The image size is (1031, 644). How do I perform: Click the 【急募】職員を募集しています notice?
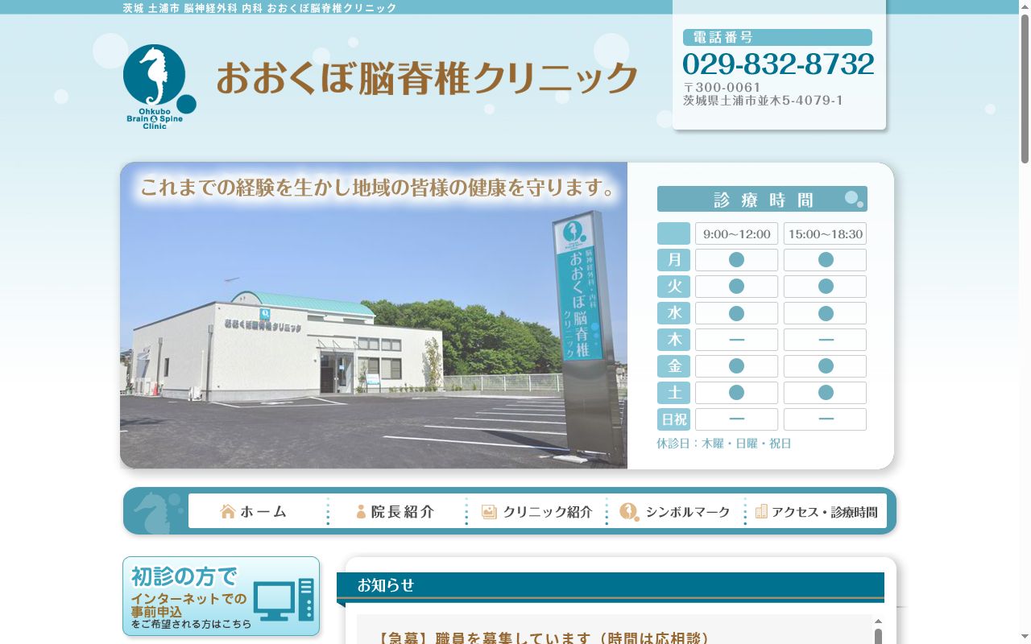(544, 638)
